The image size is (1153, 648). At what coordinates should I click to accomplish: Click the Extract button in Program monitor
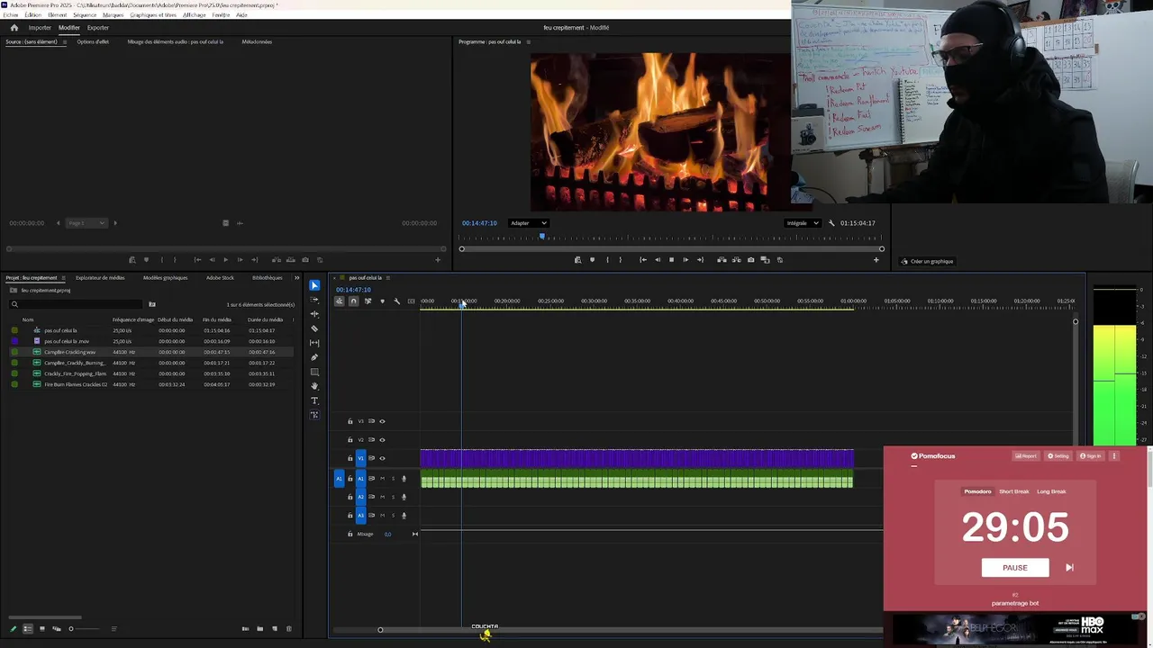point(736,260)
